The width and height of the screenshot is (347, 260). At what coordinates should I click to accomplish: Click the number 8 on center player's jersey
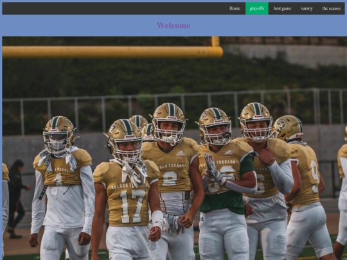[169, 178]
